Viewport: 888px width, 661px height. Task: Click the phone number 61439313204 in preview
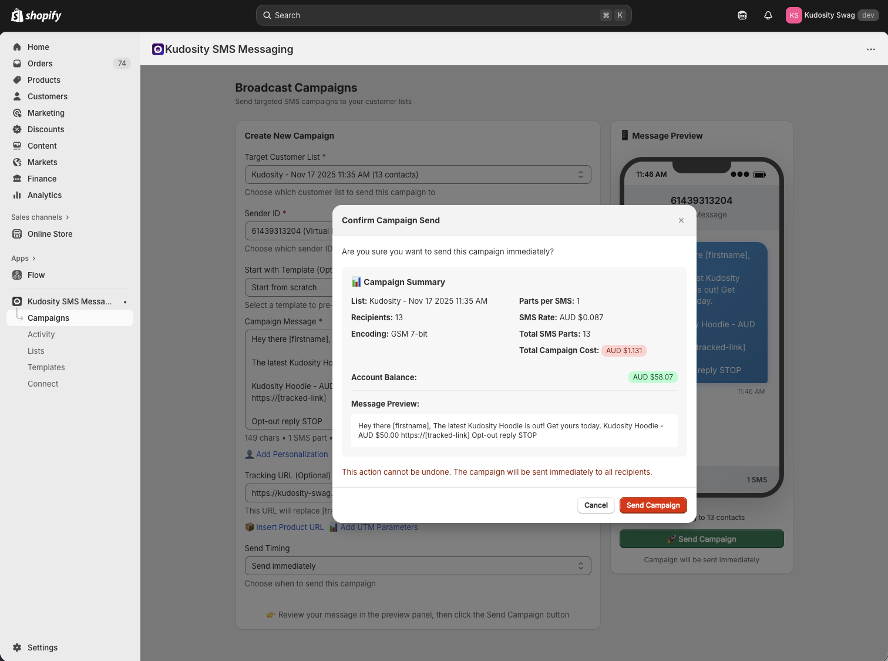tap(701, 200)
